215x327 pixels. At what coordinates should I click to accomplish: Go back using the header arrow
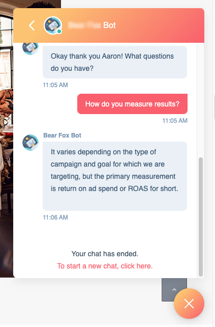click(x=32, y=25)
